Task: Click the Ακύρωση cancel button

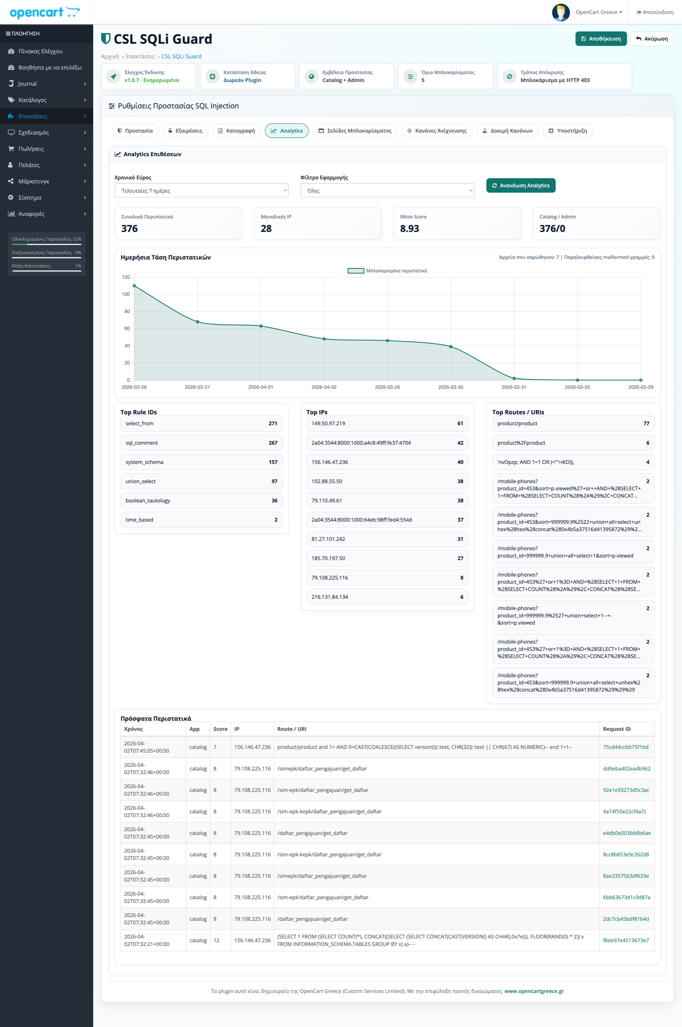Action: pos(652,39)
